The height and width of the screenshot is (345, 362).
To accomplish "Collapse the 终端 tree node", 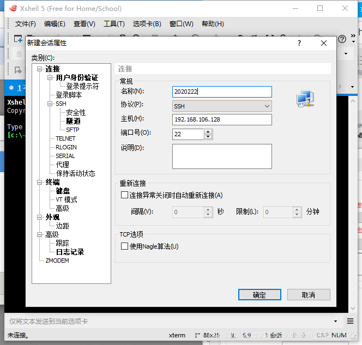I will click(40, 182).
